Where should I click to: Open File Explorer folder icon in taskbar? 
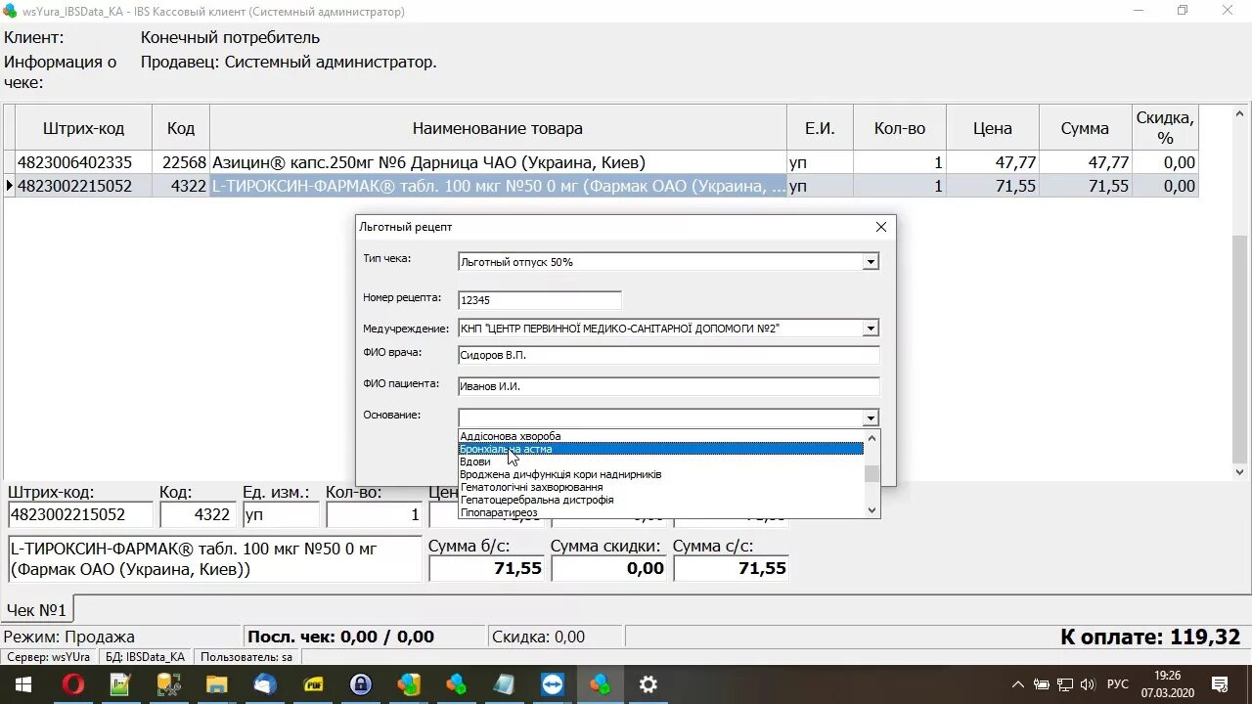[217, 684]
